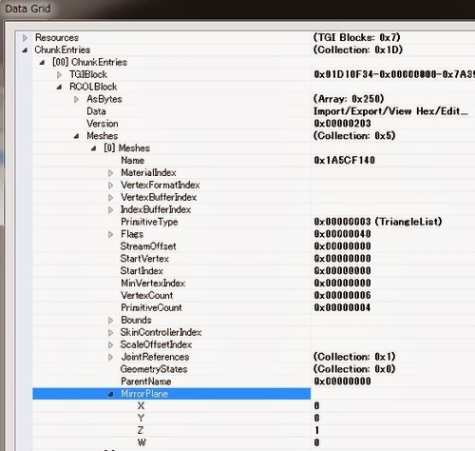Click the Data Grid window title
475x451 pixels.
pos(28,9)
